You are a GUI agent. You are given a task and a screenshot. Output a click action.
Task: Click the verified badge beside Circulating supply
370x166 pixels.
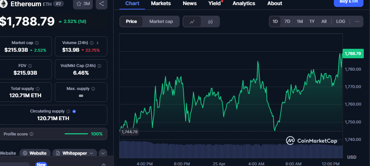click(x=74, y=111)
